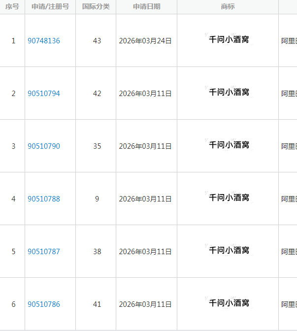This screenshot has height=331, width=297.
Task: Open registration number 90510794 link
Action: click(x=44, y=94)
